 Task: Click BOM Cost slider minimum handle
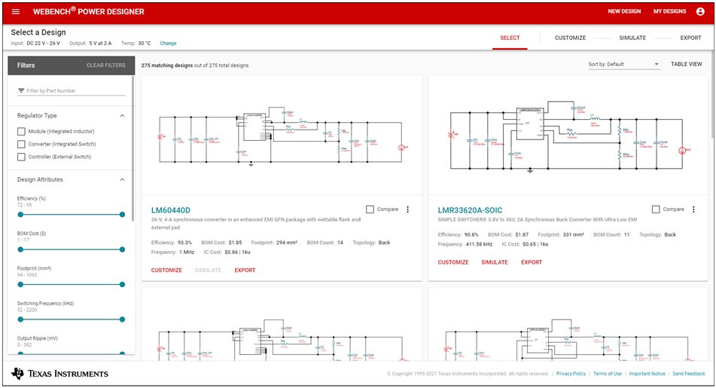click(20, 249)
